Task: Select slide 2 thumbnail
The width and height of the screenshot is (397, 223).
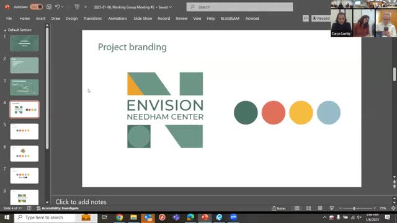Action: [x=24, y=65]
